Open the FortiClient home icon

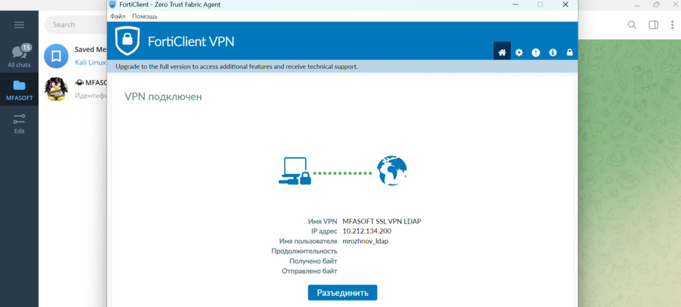(x=502, y=52)
